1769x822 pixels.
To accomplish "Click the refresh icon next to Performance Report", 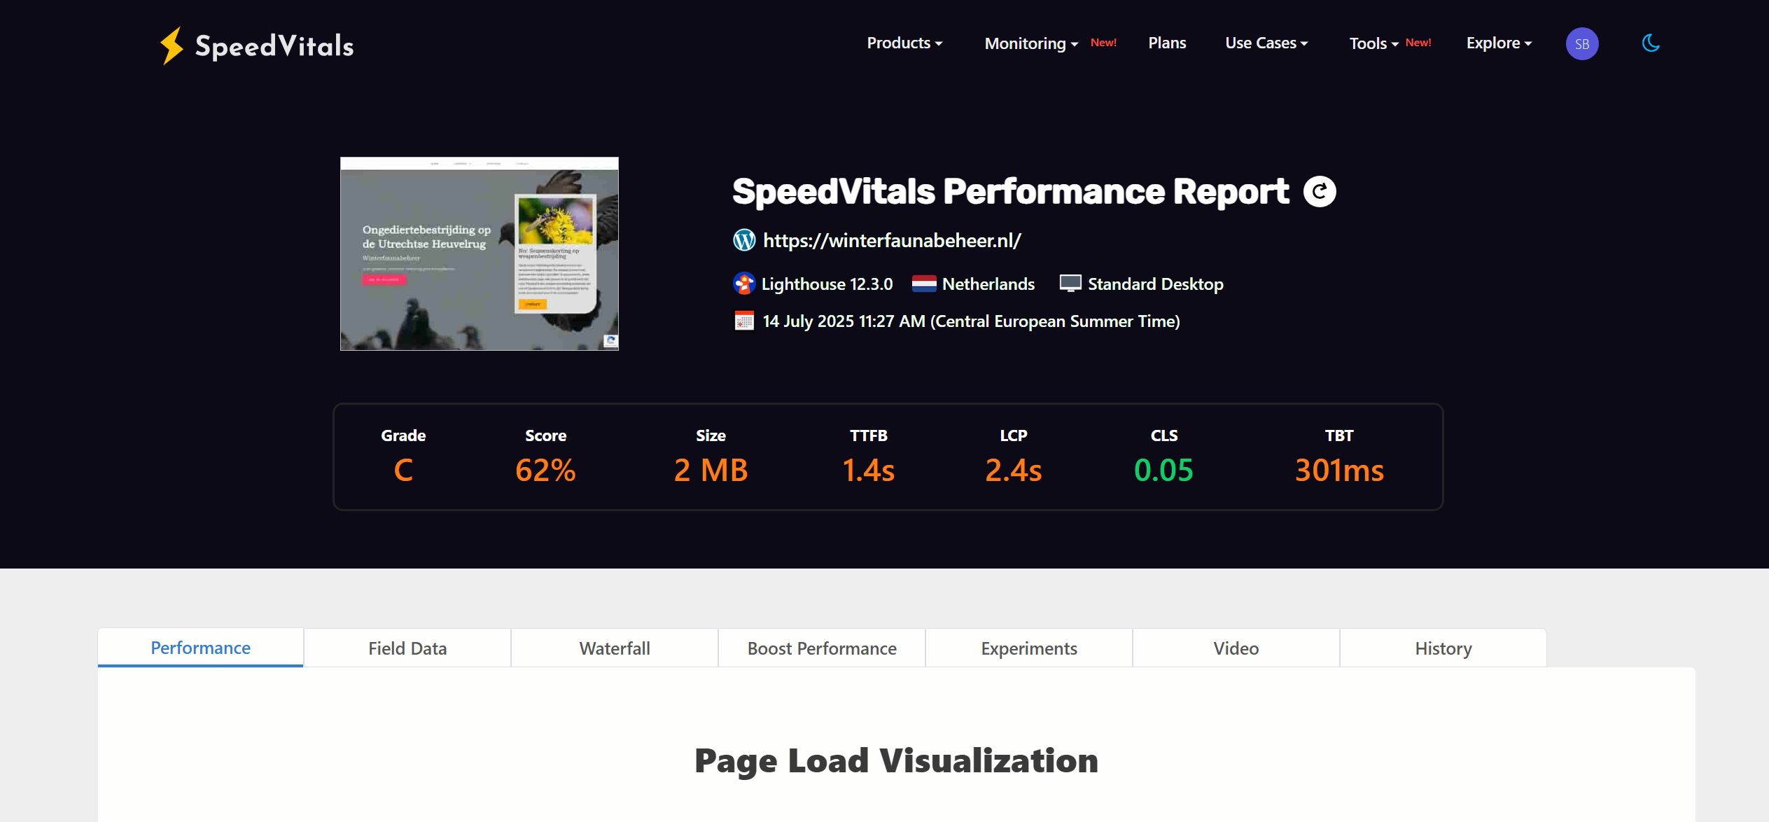I will 1320,191.
